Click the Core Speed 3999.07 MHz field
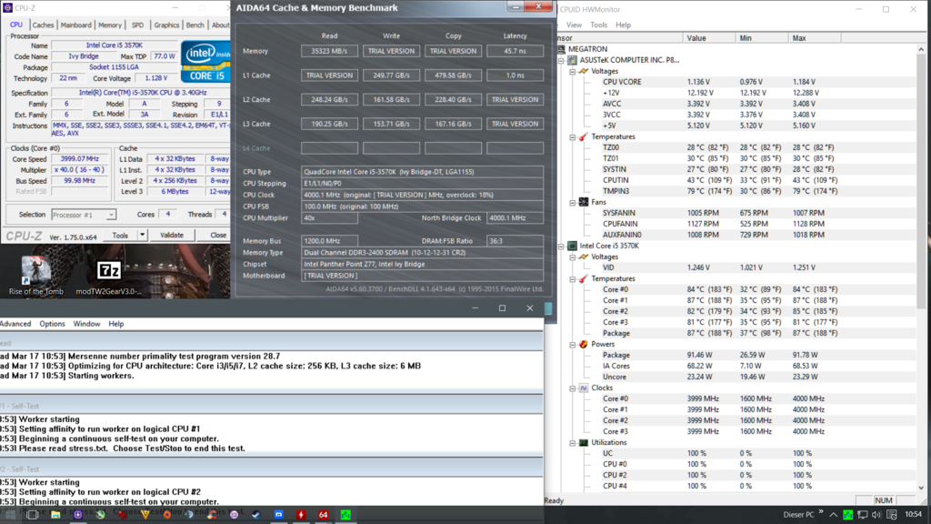This screenshot has width=931, height=524. [80, 158]
